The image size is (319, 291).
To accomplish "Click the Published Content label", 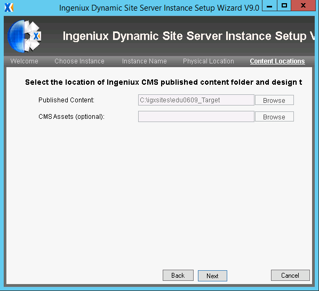I will coord(66,100).
